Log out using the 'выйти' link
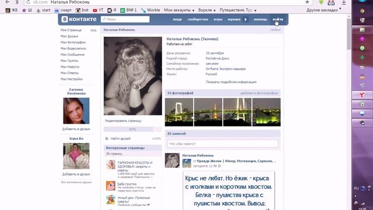This screenshot has width=373, height=210. (278, 19)
